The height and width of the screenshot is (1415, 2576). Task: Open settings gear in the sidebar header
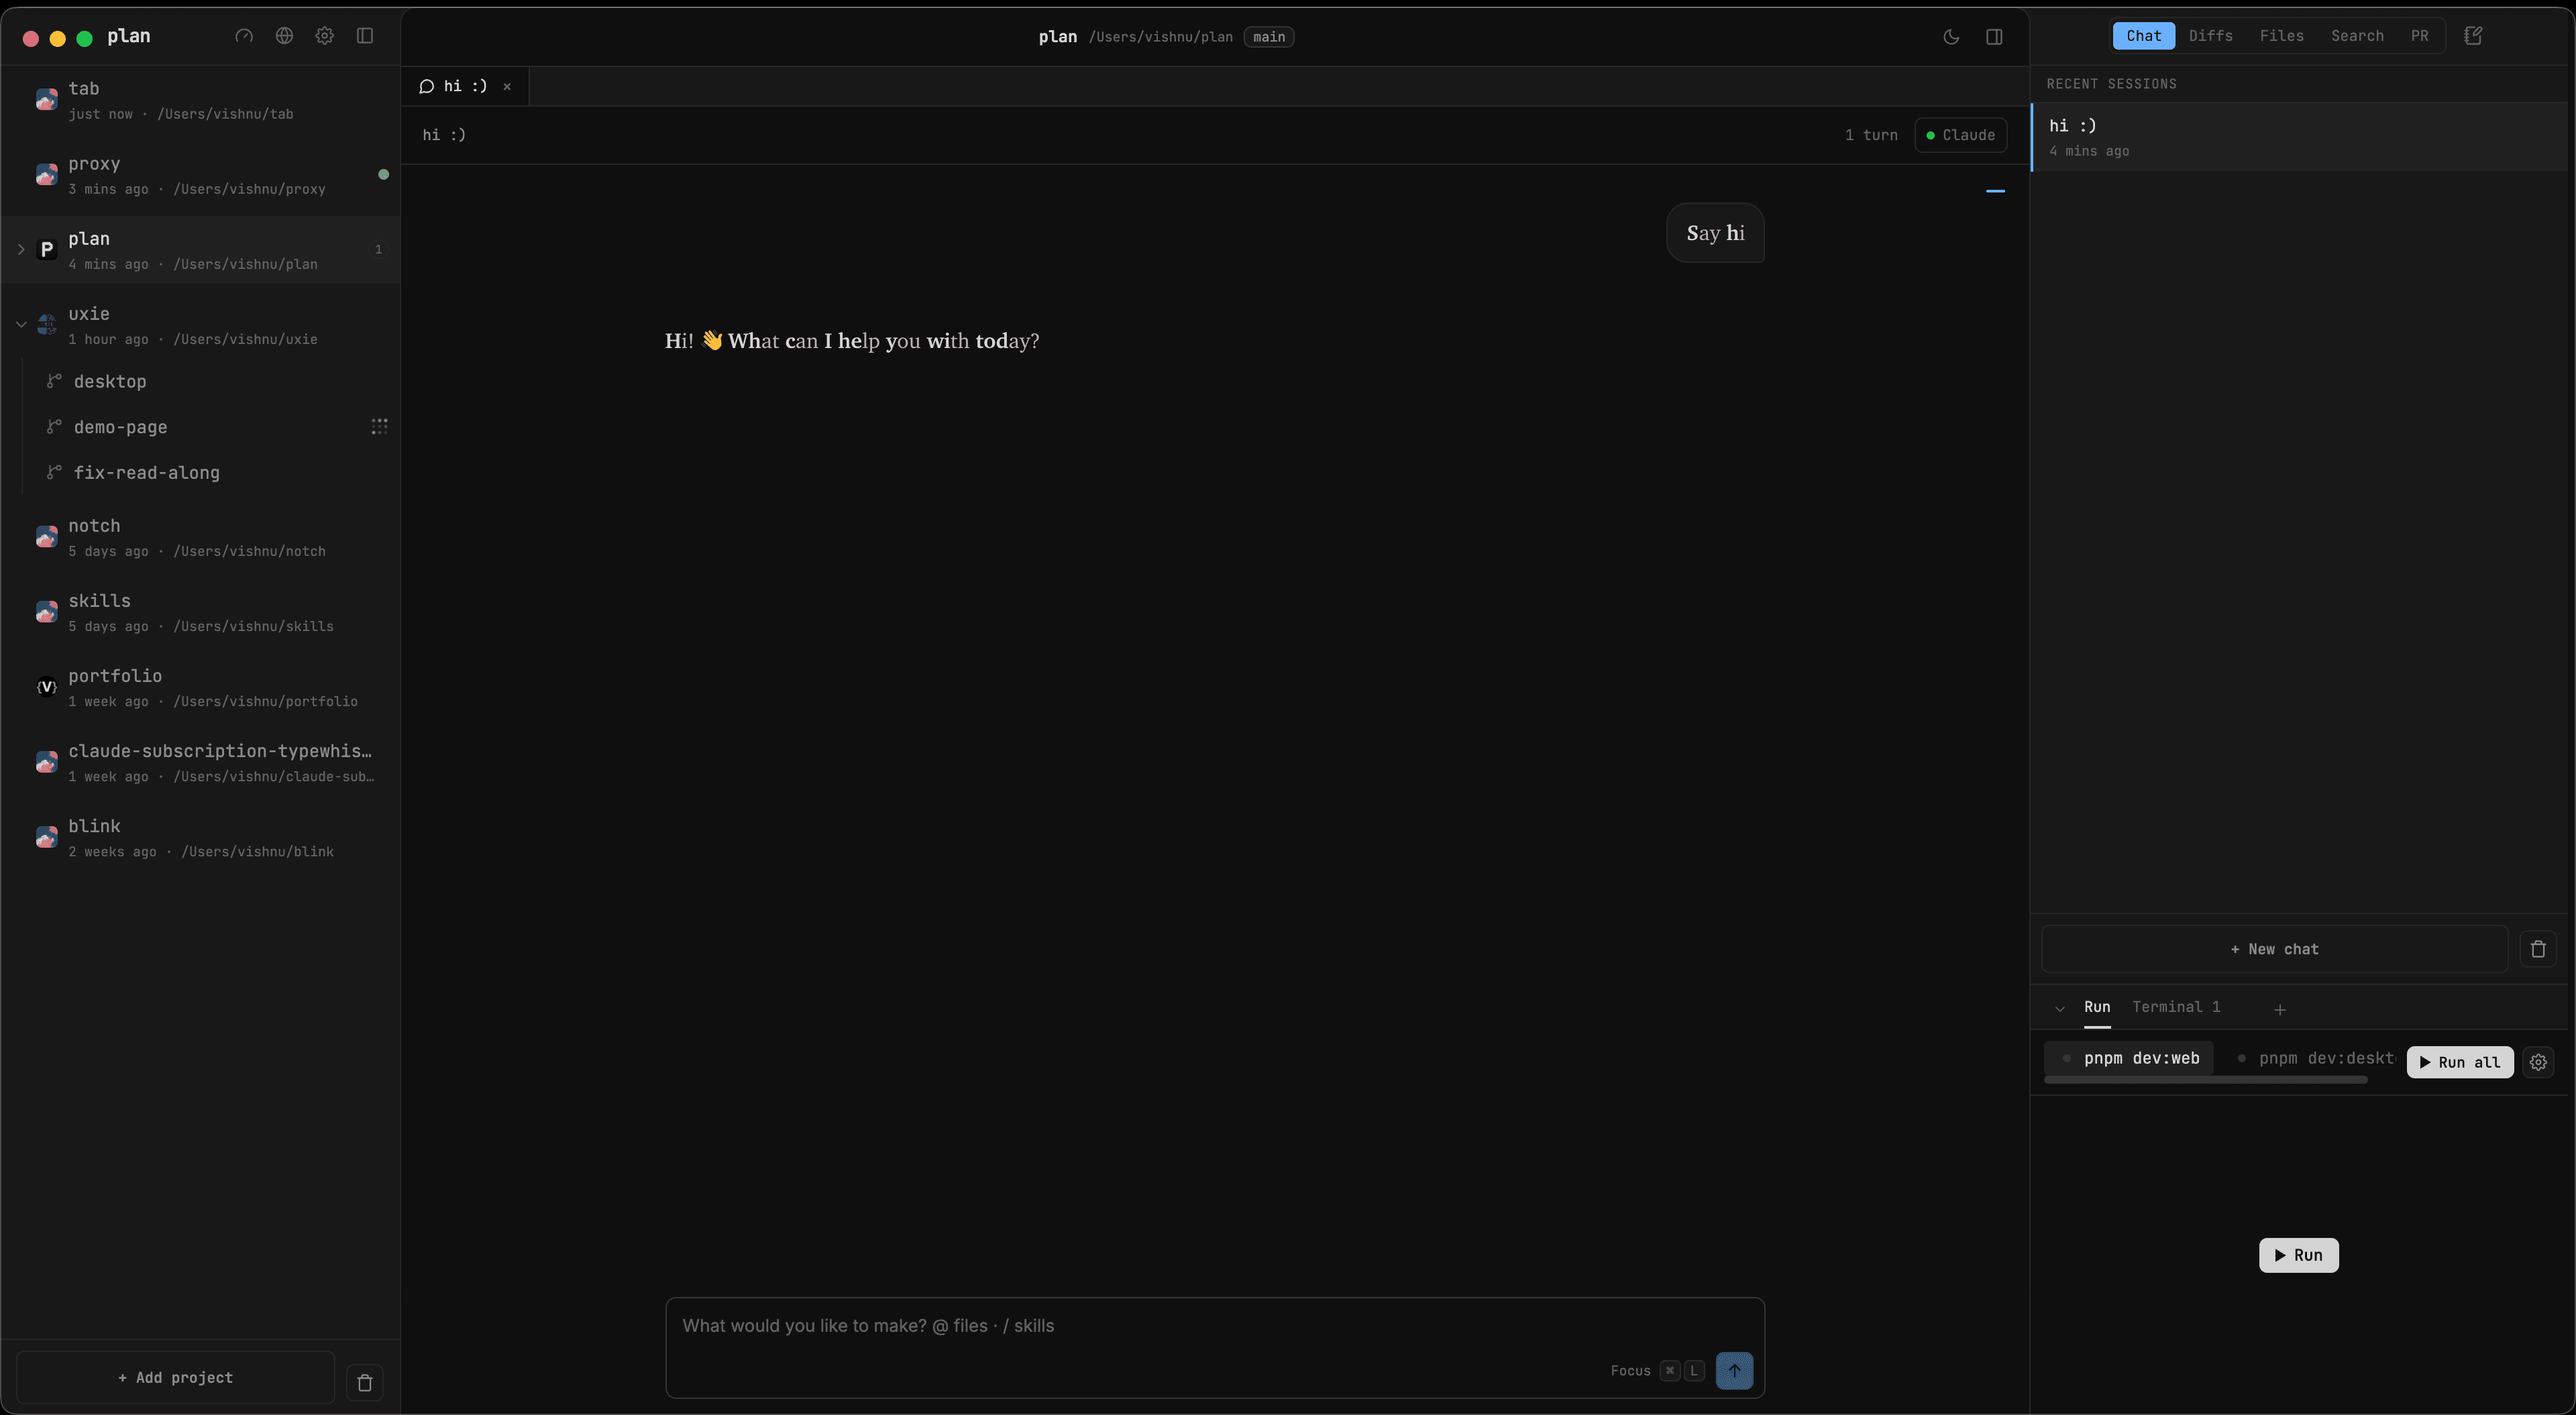pos(324,36)
